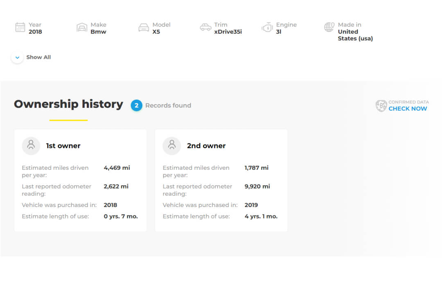
Task: Select the 1st owner card heading
Action: 63,146
